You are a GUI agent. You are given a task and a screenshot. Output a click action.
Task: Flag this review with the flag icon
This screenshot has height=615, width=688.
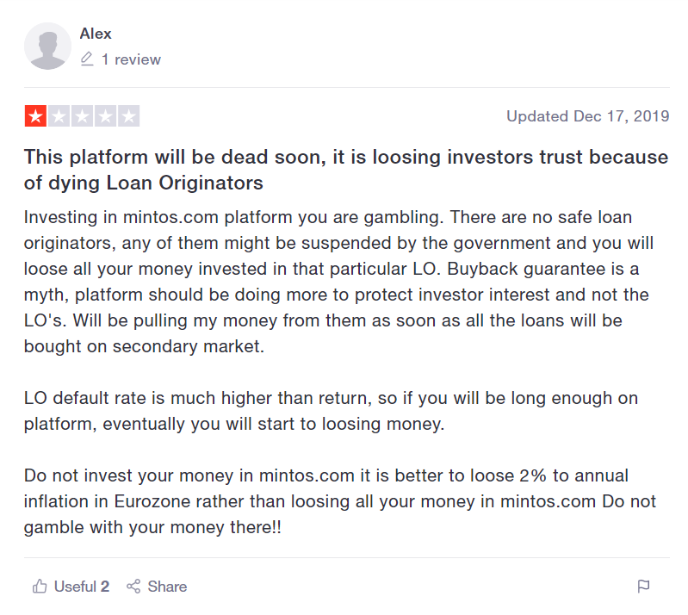[643, 587]
